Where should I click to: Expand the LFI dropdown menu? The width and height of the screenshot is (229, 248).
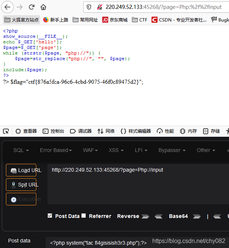point(141,150)
